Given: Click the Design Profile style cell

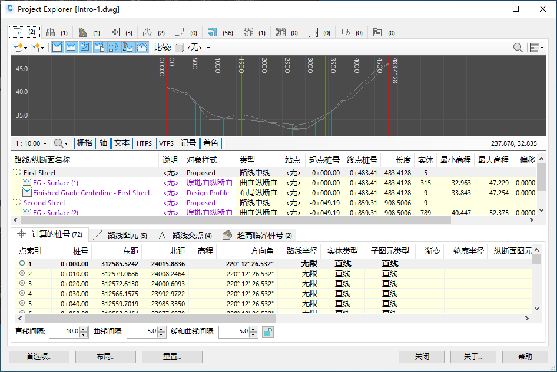Looking at the screenshot, I should click(208, 193).
